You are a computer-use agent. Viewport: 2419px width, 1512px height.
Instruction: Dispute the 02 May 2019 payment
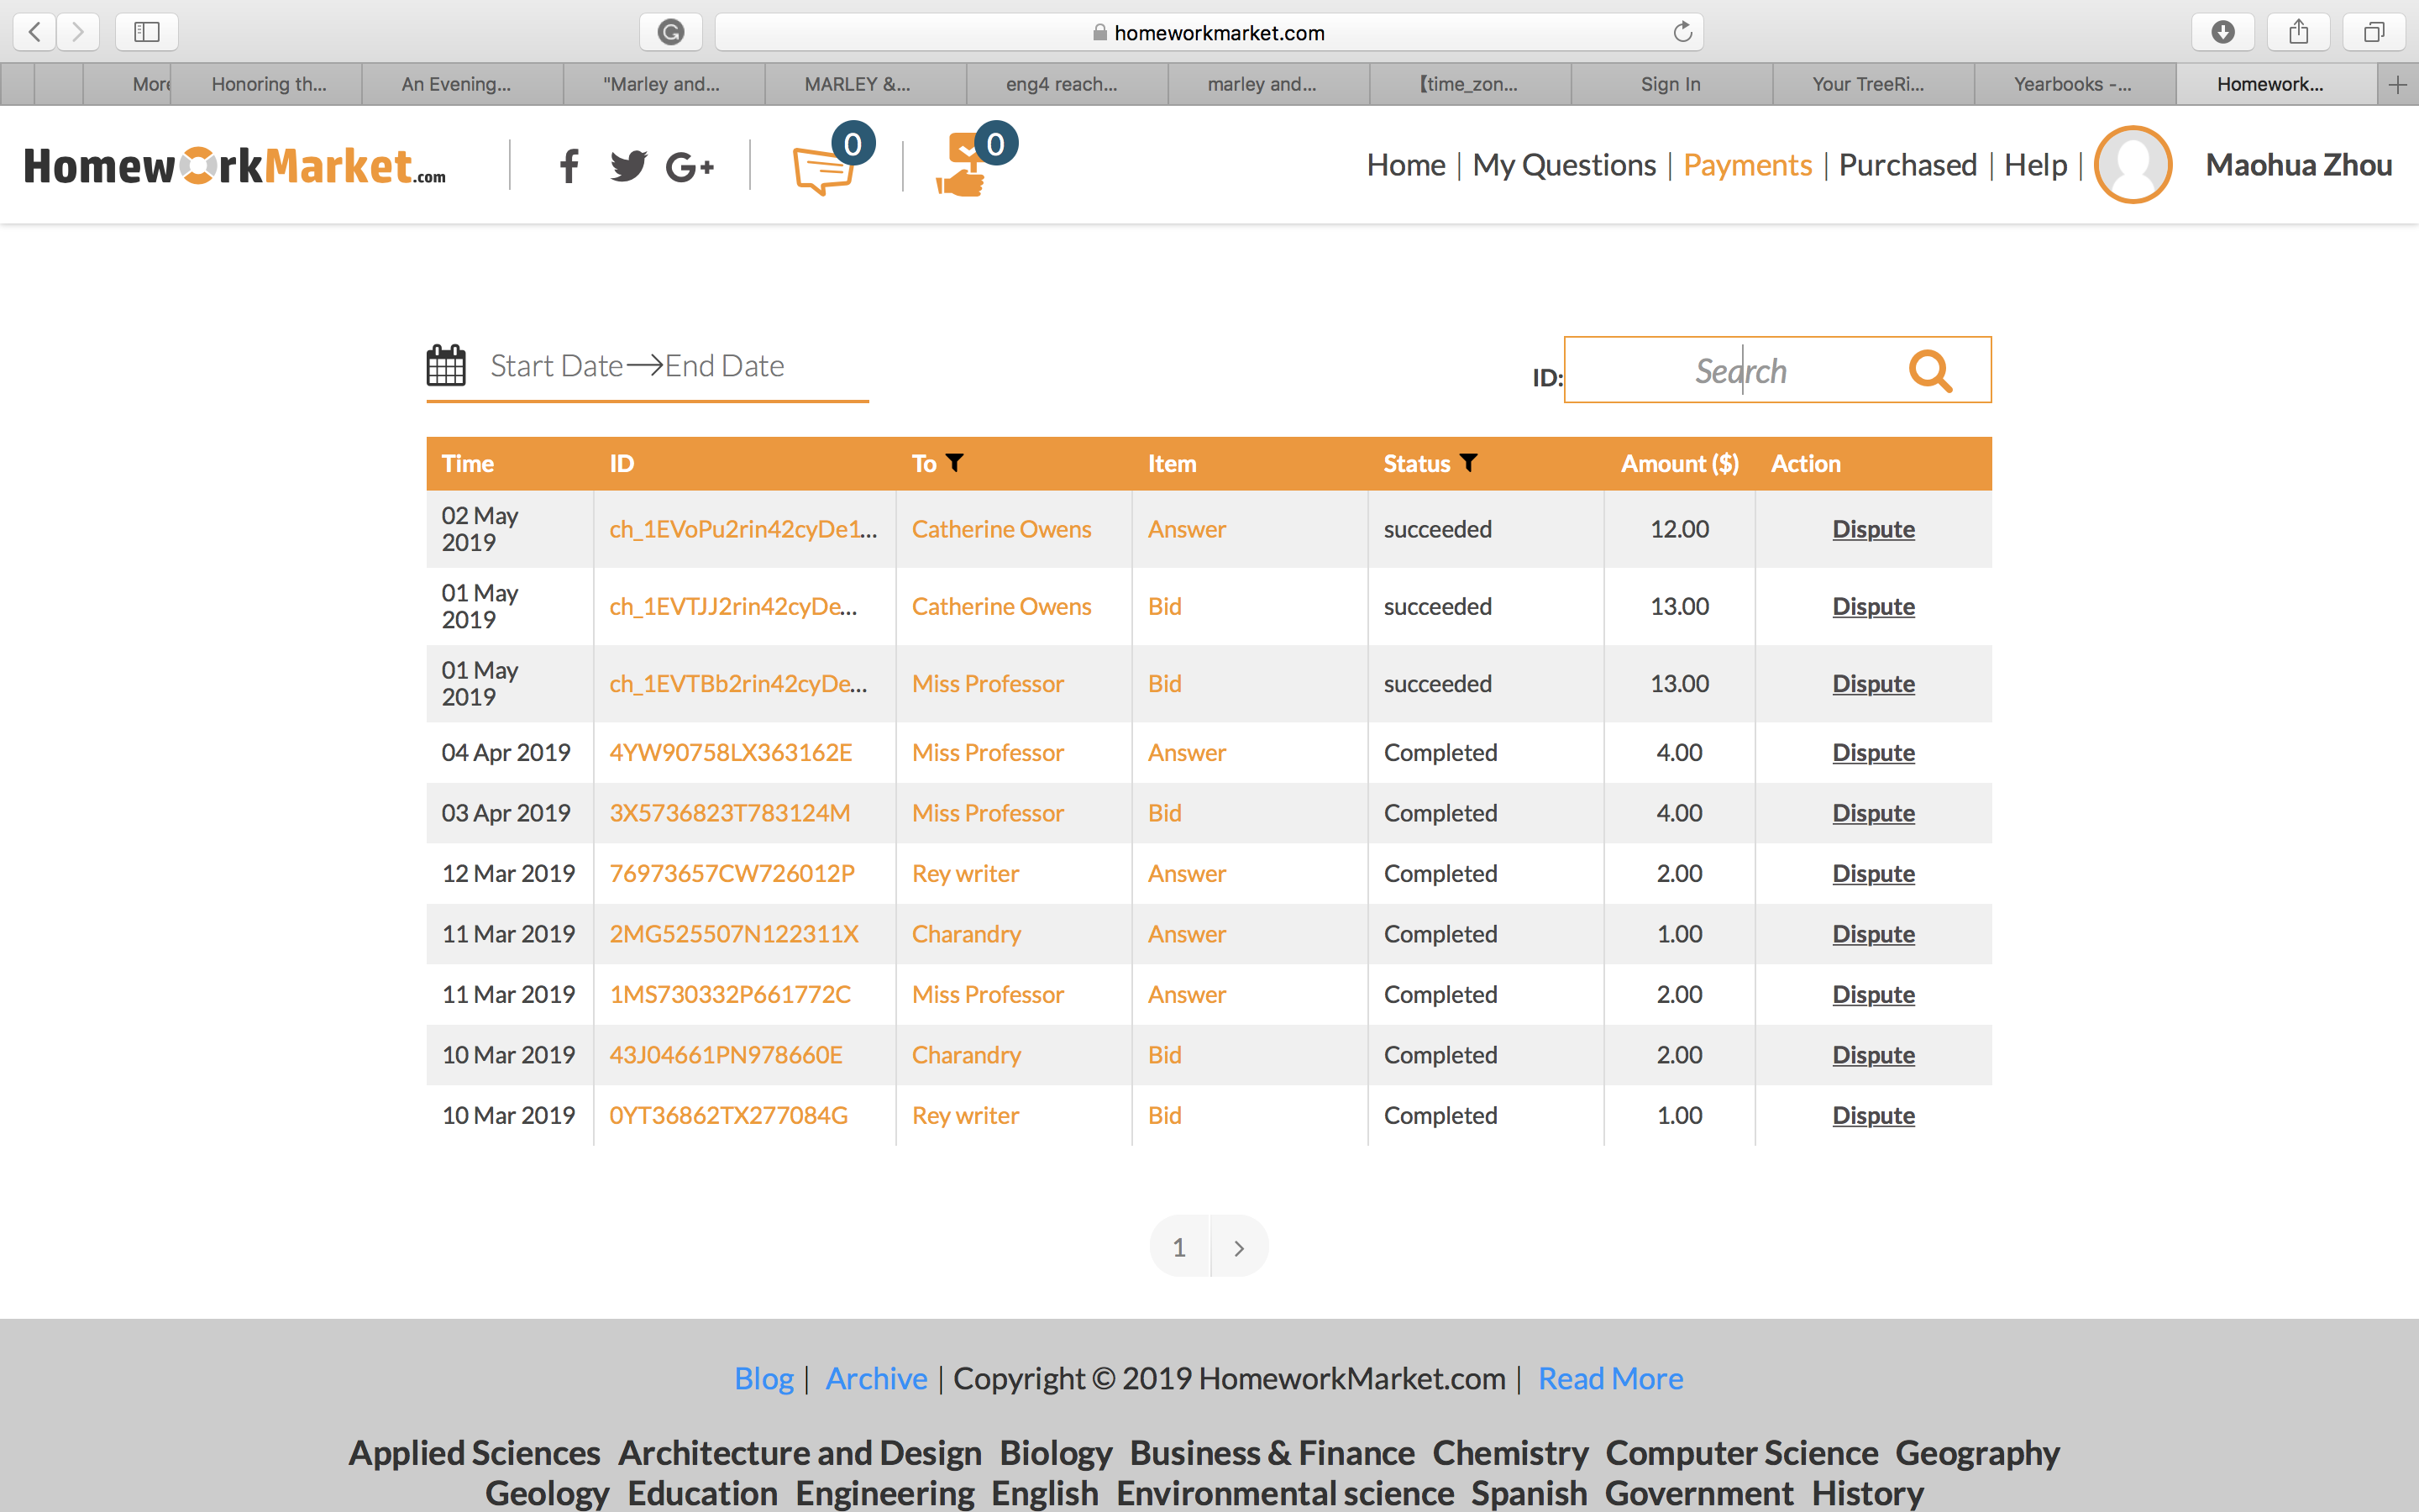click(x=1873, y=529)
